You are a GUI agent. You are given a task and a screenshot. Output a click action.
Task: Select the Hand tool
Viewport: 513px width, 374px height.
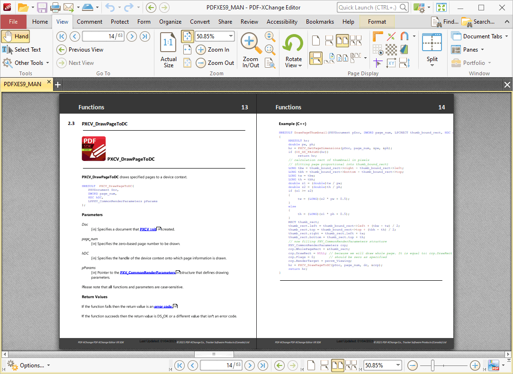pos(15,36)
